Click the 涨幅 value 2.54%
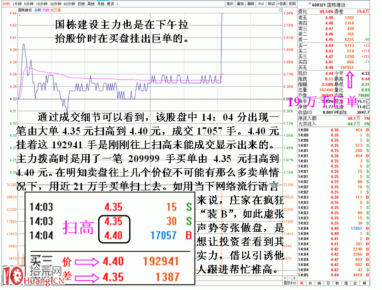The height and width of the screenshot is (290, 382). [328, 84]
